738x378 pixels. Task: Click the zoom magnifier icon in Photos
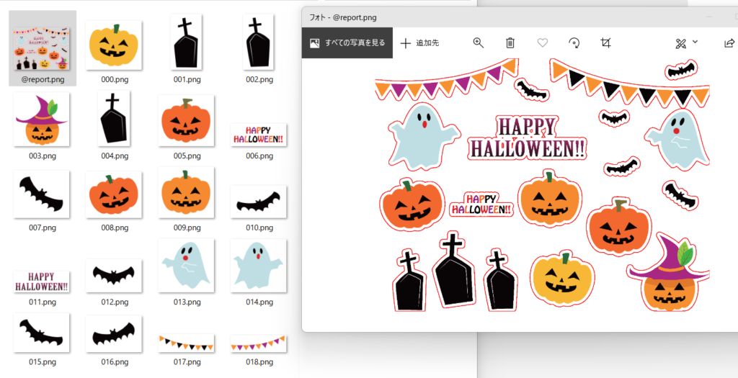pyautogui.click(x=478, y=43)
